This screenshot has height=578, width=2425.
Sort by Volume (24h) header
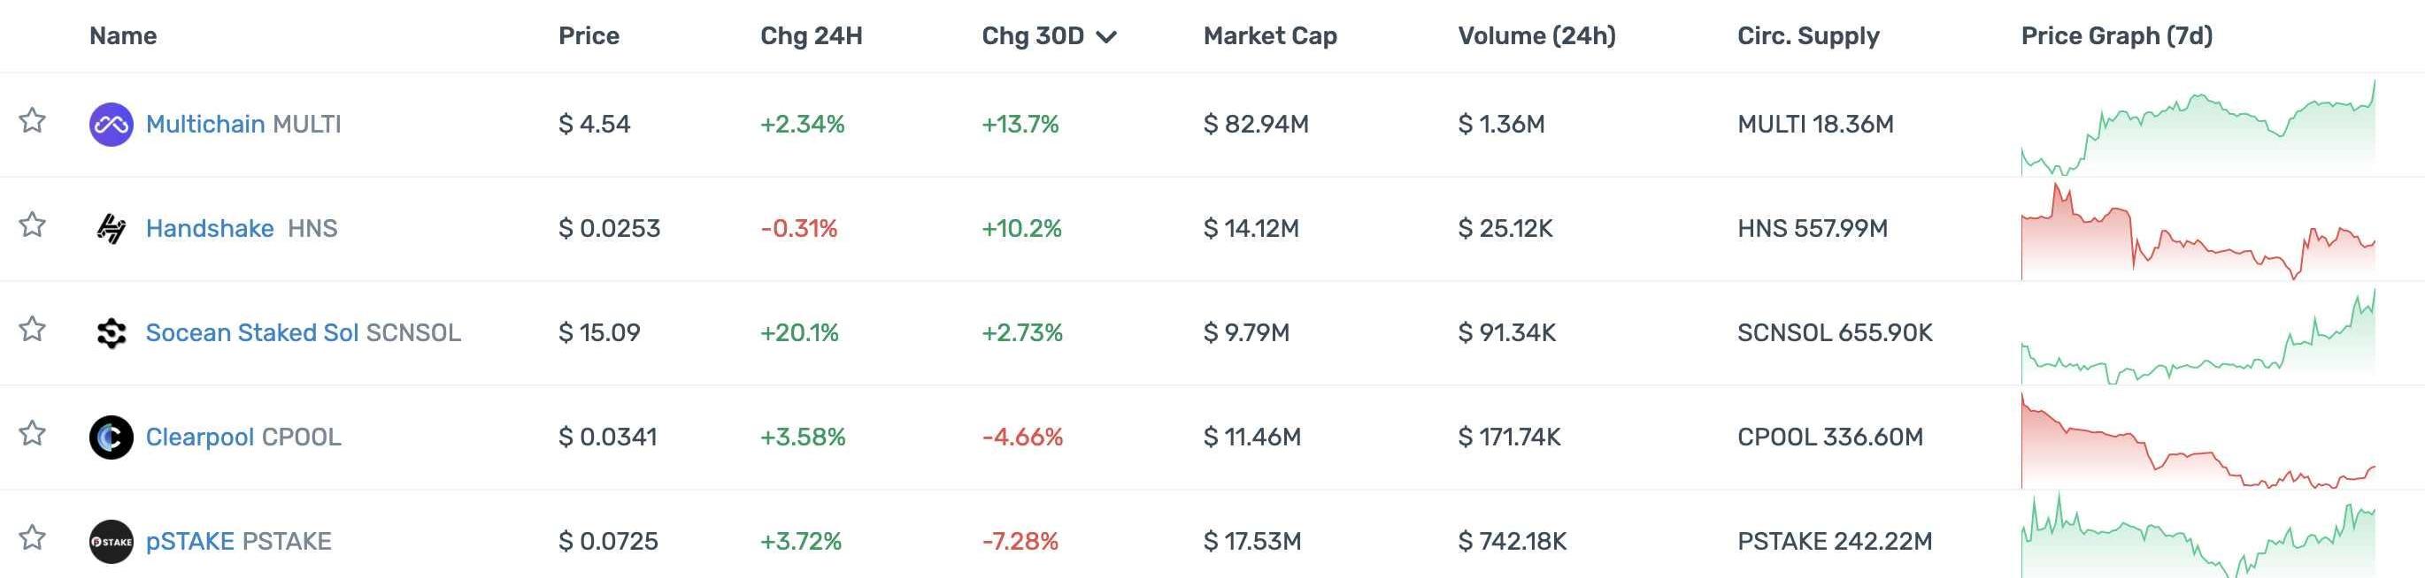[x=1536, y=35]
